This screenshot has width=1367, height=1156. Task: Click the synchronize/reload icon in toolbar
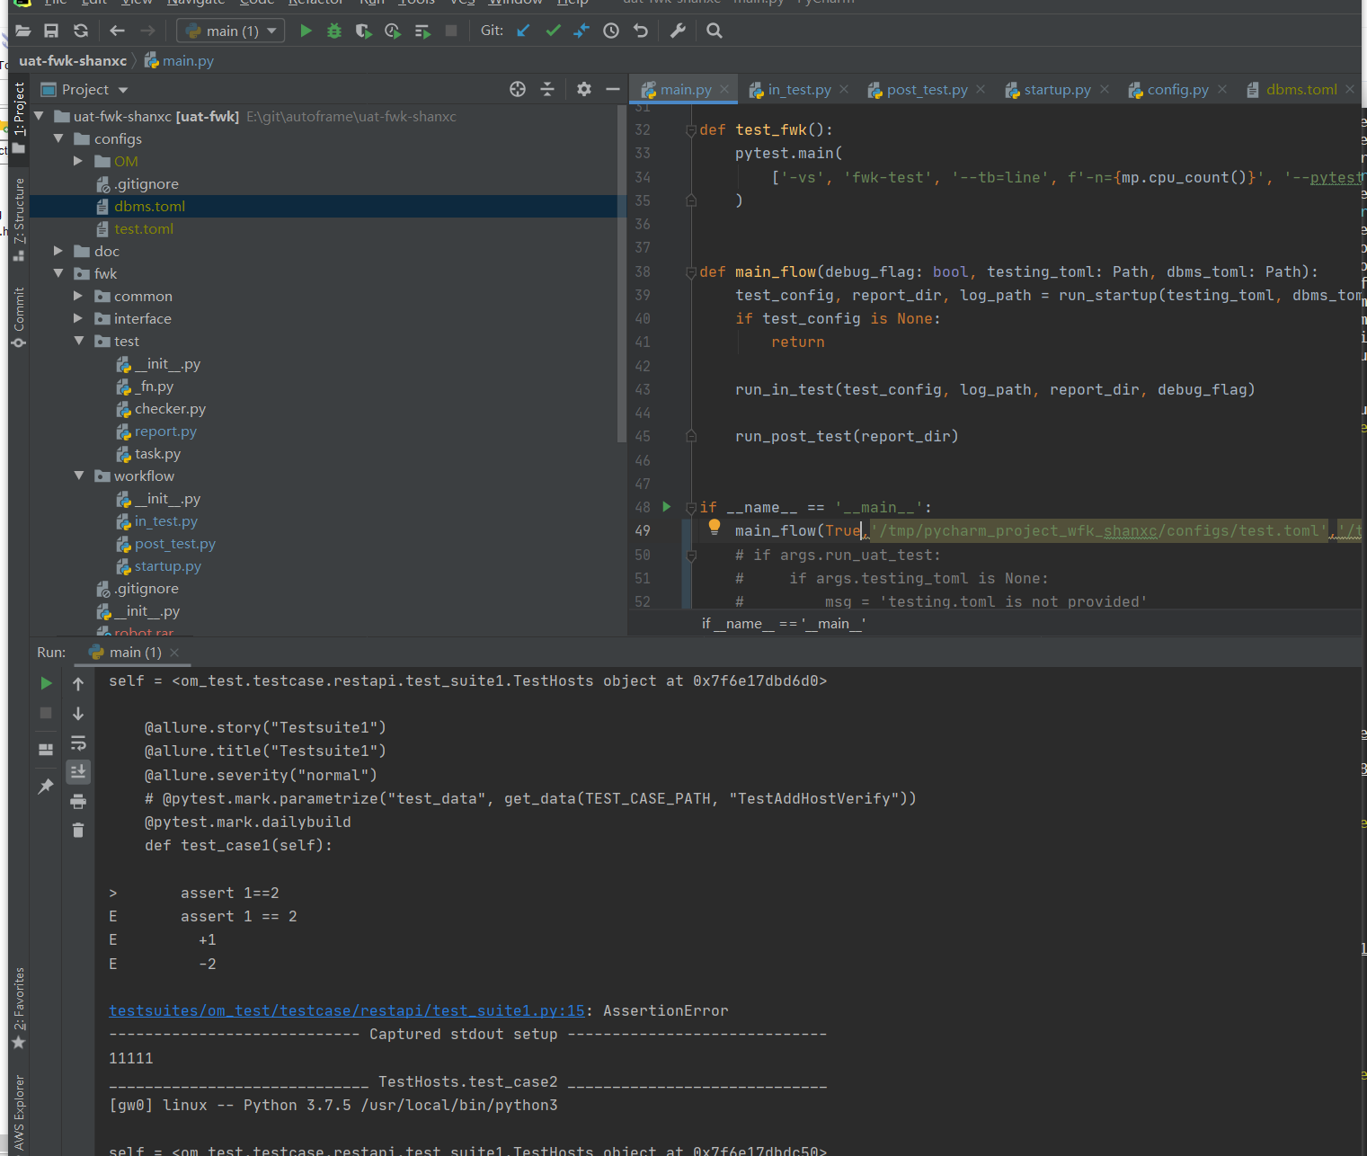click(81, 31)
